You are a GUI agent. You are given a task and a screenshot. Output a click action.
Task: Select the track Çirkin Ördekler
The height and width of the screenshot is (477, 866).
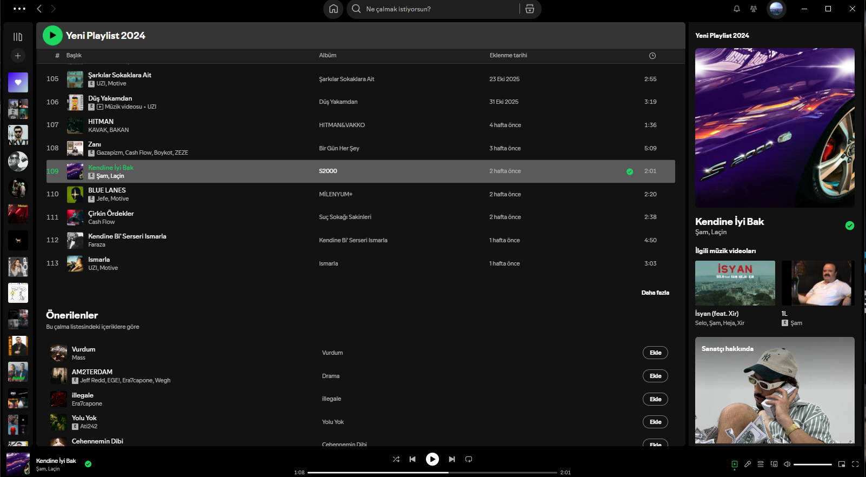click(111, 214)
